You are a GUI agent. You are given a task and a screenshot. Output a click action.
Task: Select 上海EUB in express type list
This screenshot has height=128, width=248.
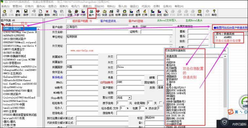(x=171, y=82)
